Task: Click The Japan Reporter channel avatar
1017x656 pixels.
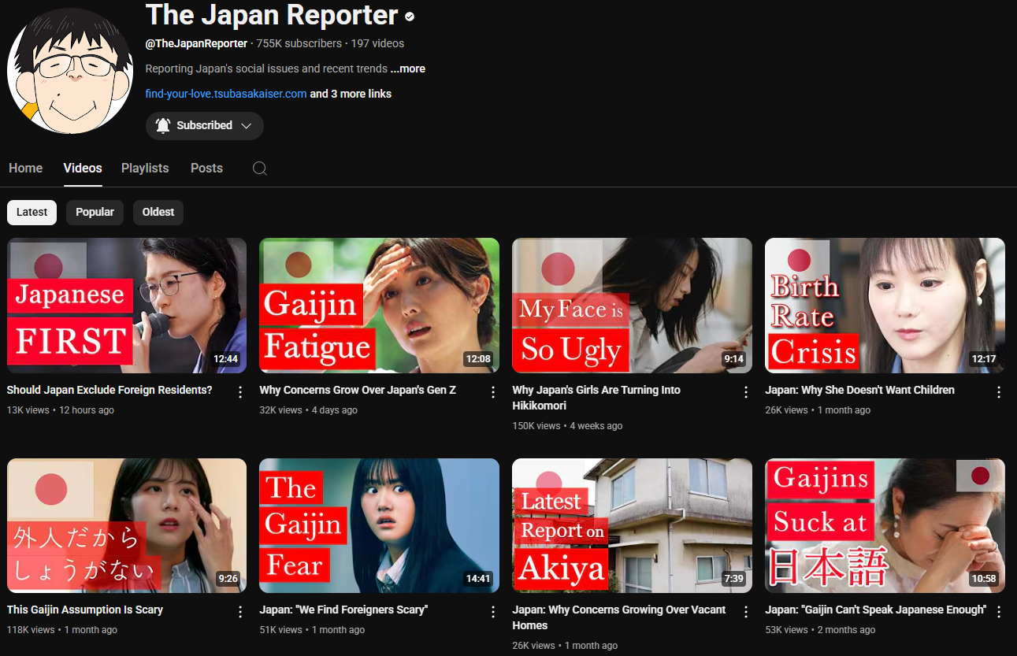Action: 70,72
